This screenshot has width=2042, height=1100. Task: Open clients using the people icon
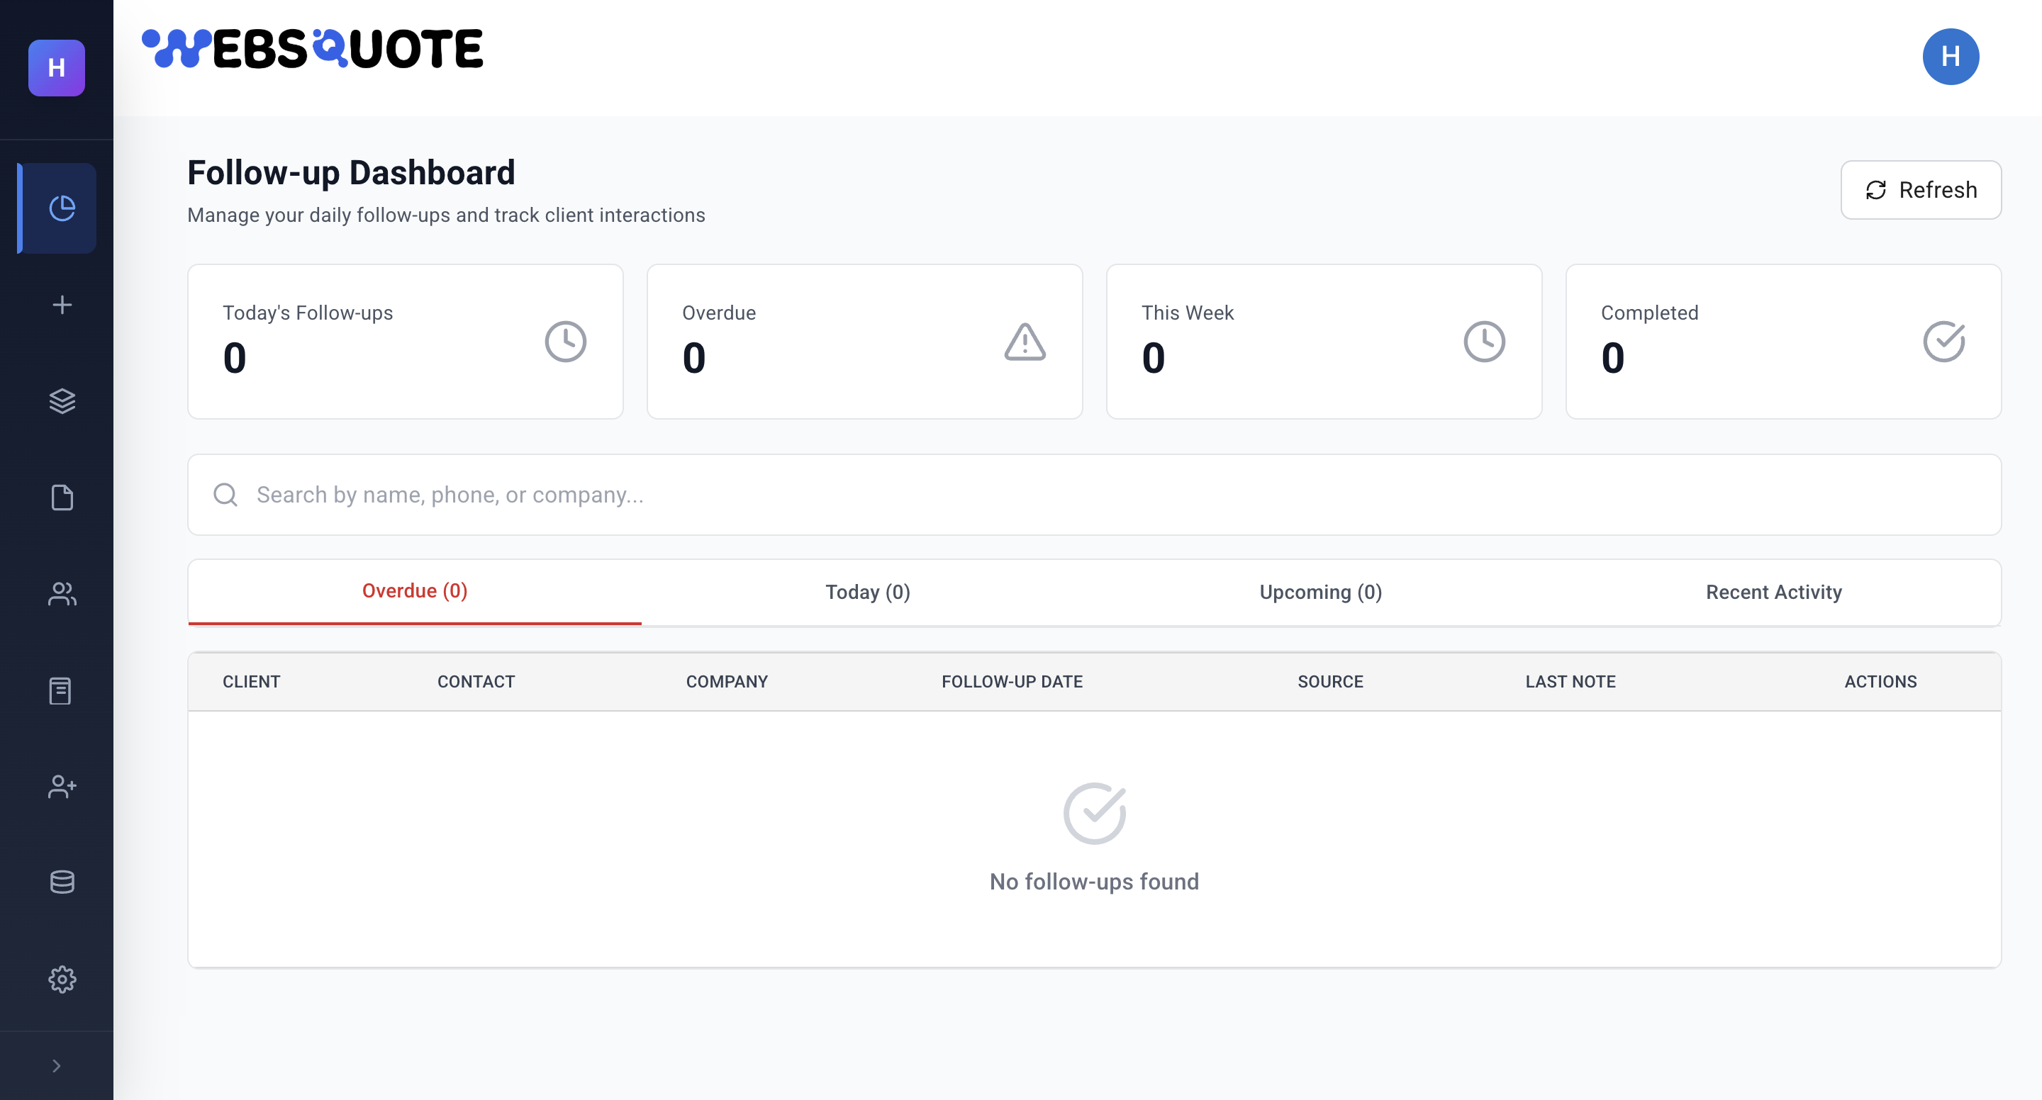(x=61, y=595)
